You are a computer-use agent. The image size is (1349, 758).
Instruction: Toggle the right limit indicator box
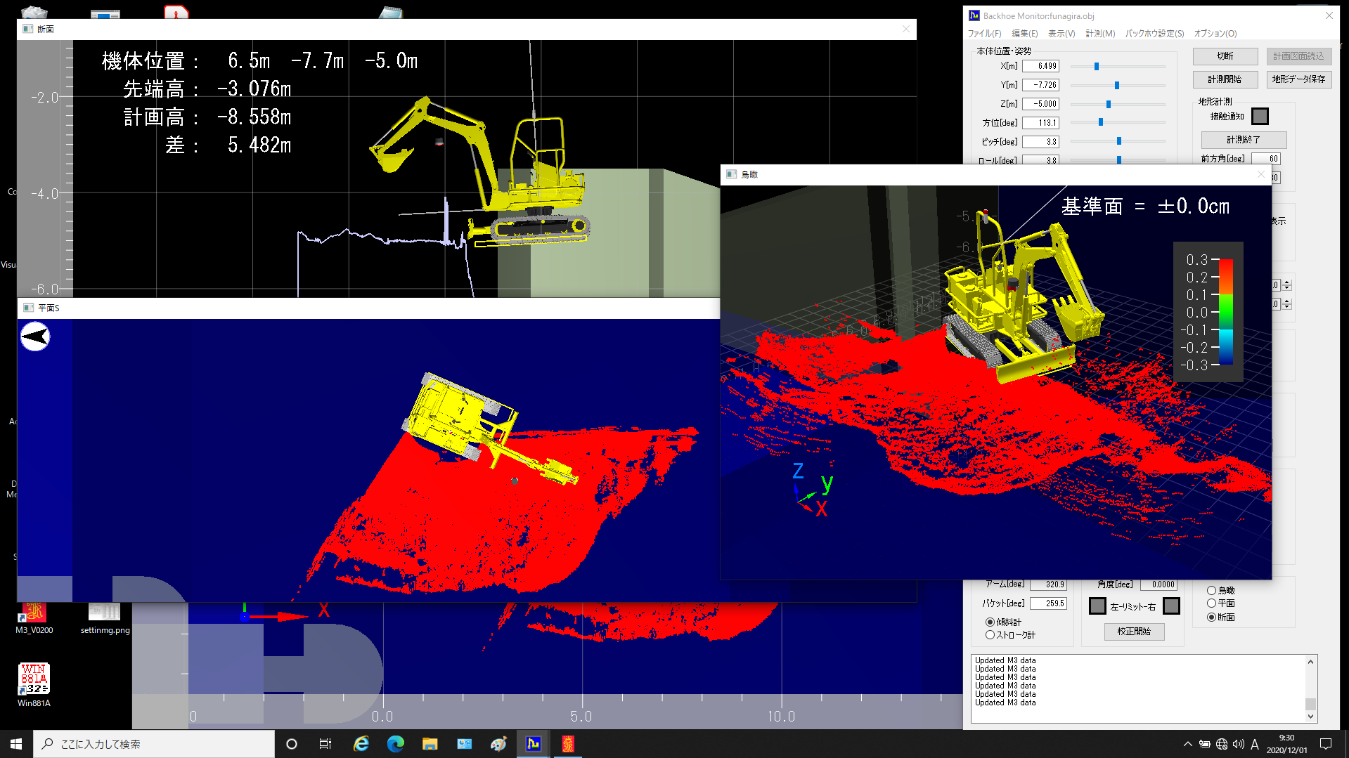(x=1171, y=606)
